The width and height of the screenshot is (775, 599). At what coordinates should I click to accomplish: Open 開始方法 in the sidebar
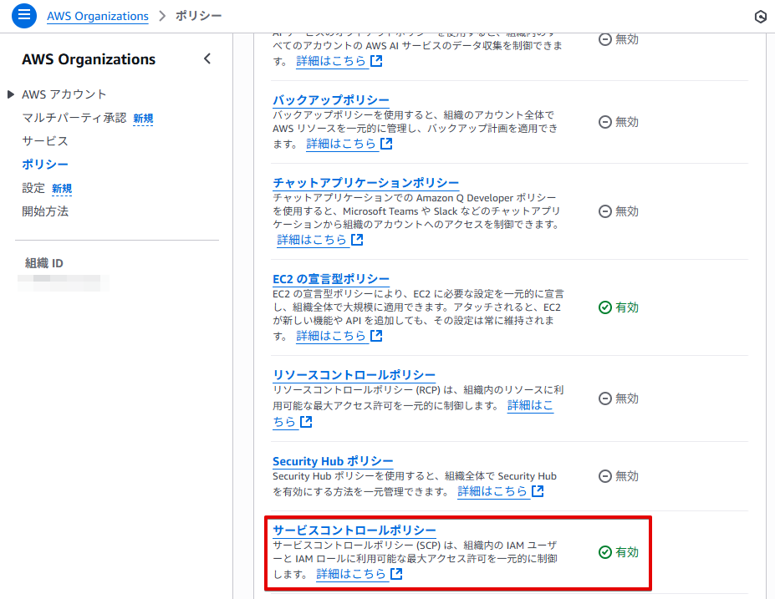click(45, 211)
